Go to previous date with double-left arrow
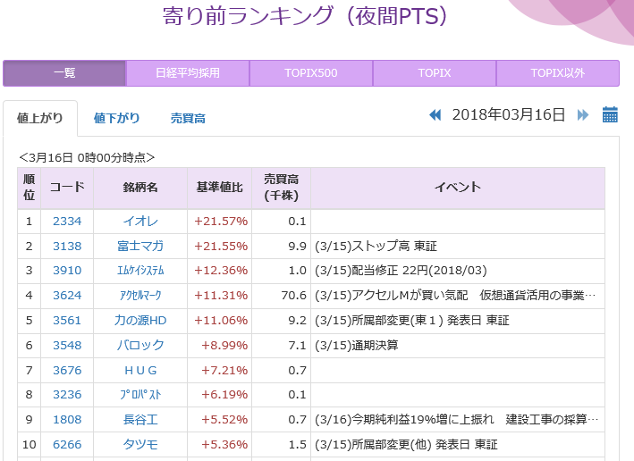Image resolution: width=634 pixels, height=461 pixels. 435,115
